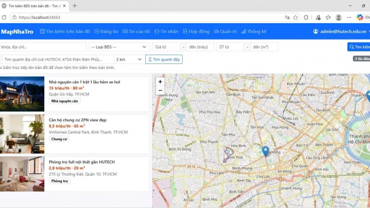Viewport: 370px width, 208px height.
Task: Open Đăng tin menu item
Action: [x=106, y=31]
